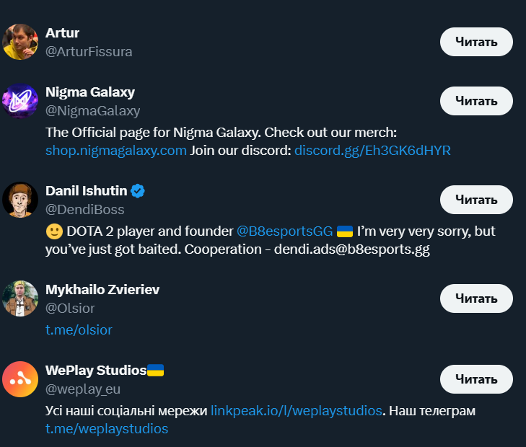The image size is (526, 447).
Task: Open Artur's profile avatar
Action: point(20,42)
